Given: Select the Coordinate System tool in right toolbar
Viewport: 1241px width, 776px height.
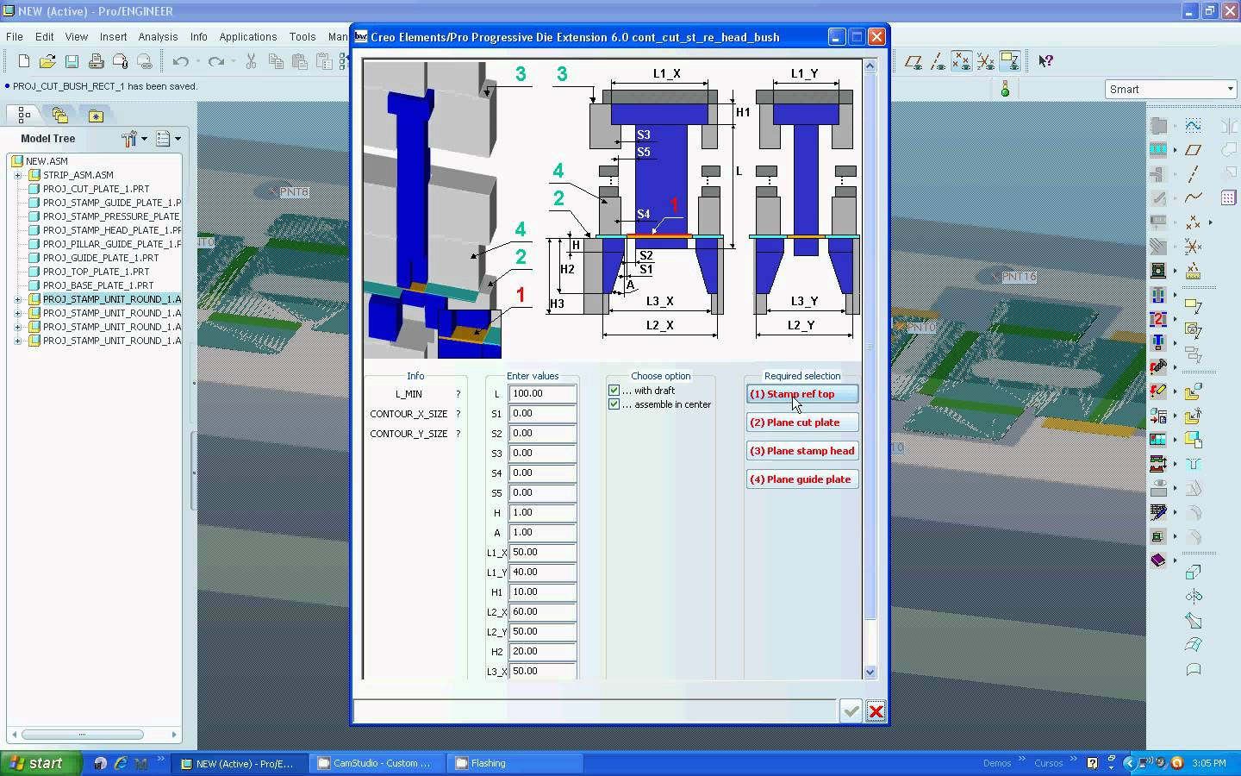Looking at the screenshot, I should point(1194,247).
